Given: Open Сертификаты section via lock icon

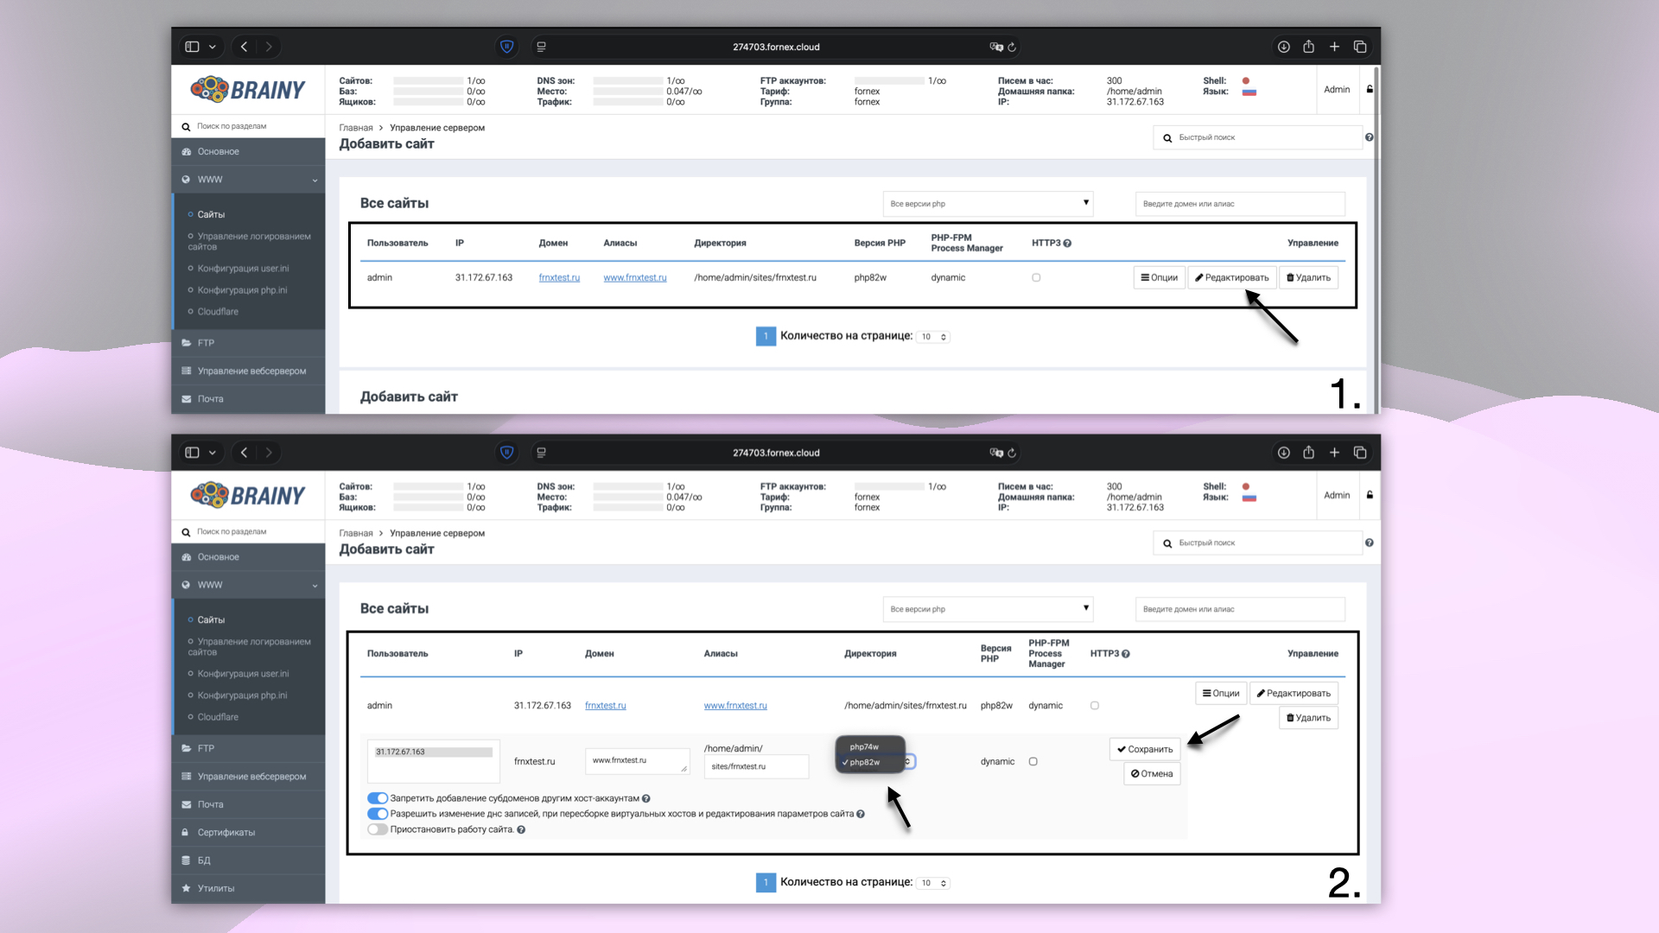Looking at the screenshot, I should coord(186,833).
